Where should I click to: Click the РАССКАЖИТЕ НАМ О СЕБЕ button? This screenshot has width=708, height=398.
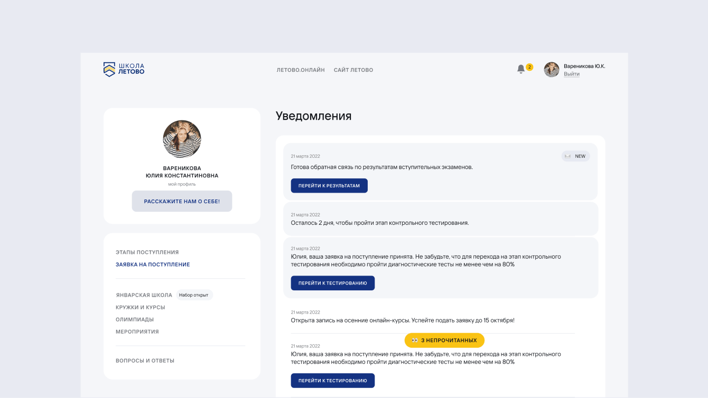point(182,201)
